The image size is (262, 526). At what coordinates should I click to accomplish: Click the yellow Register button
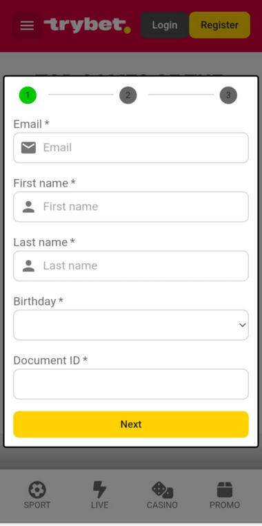[219, 25]
